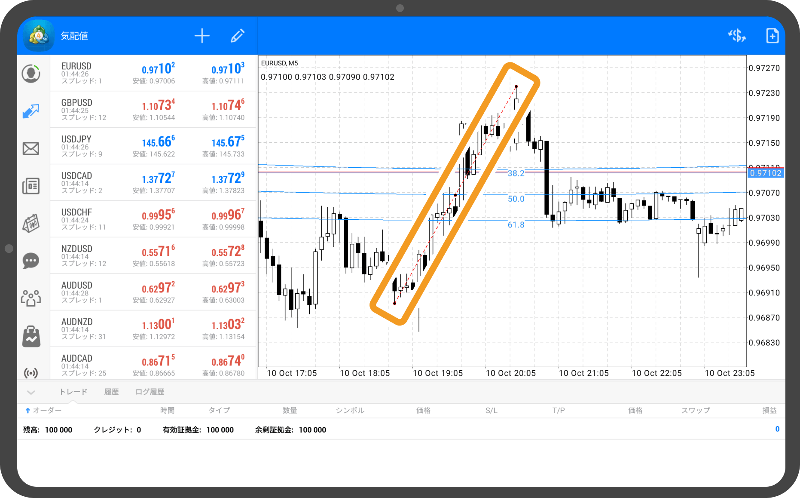Open the mailbox envelope icon
The width and height of the screenshot is (800, 498).
point(31,149)
